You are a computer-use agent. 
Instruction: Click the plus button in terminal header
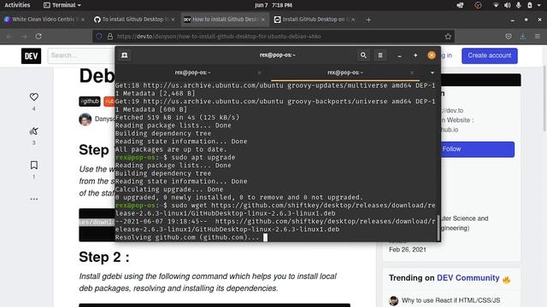pos(415,55)
